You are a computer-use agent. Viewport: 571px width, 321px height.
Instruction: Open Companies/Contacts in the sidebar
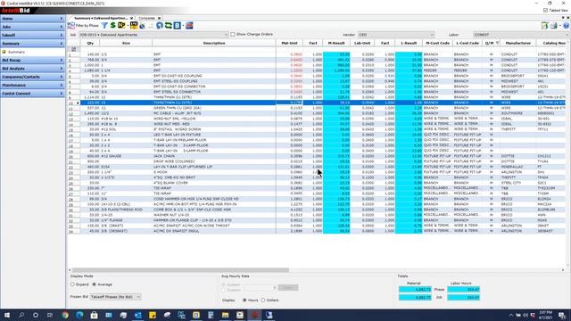tap(32, 77)
